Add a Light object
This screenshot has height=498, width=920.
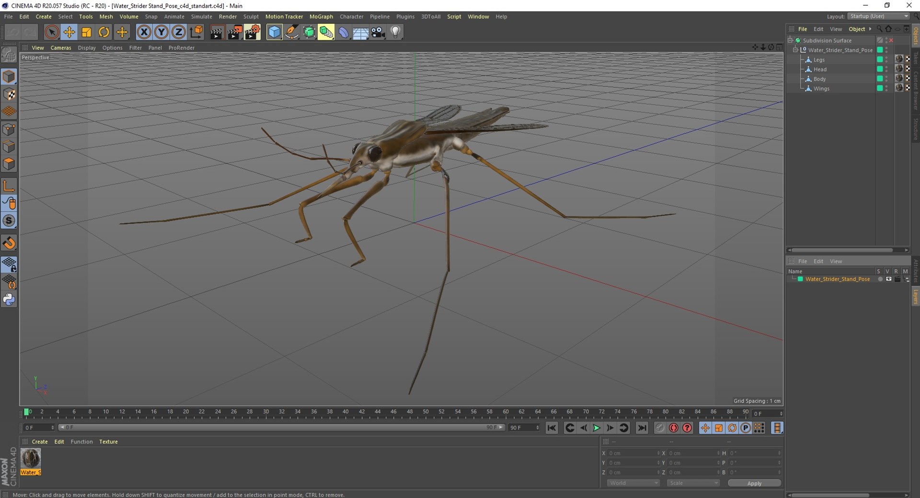point(395,32)
